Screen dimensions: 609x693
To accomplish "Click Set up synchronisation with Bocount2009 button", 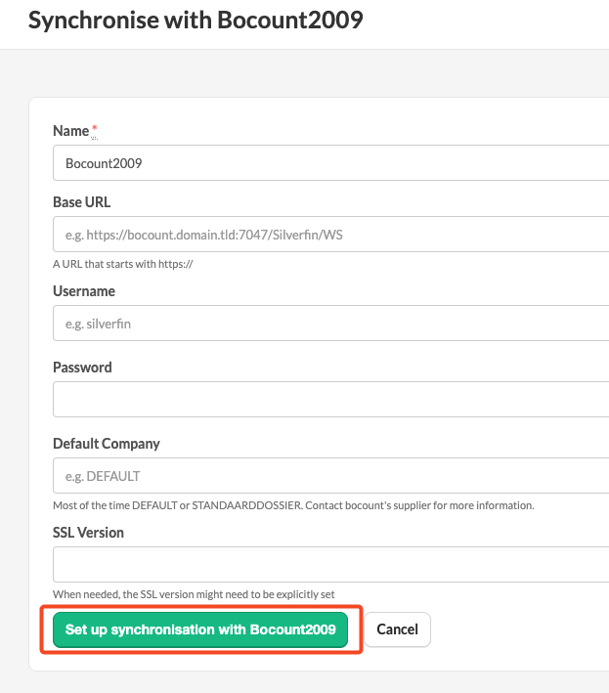I will pos(200,629).
